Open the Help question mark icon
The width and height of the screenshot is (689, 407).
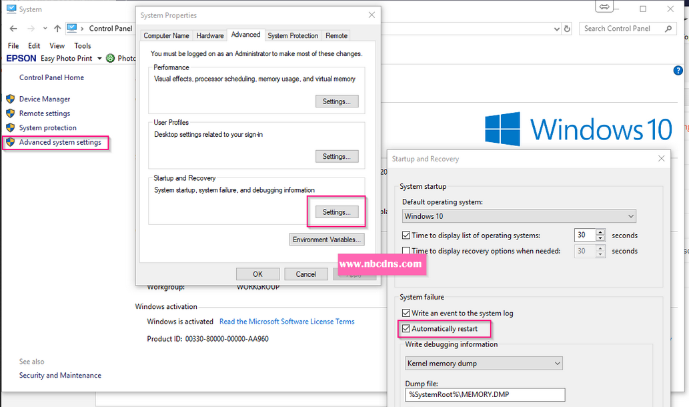coord(678,70)
